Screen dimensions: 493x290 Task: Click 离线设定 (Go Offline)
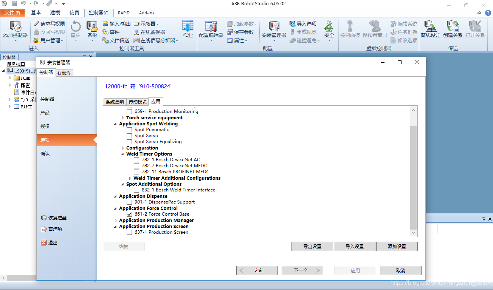431,29
